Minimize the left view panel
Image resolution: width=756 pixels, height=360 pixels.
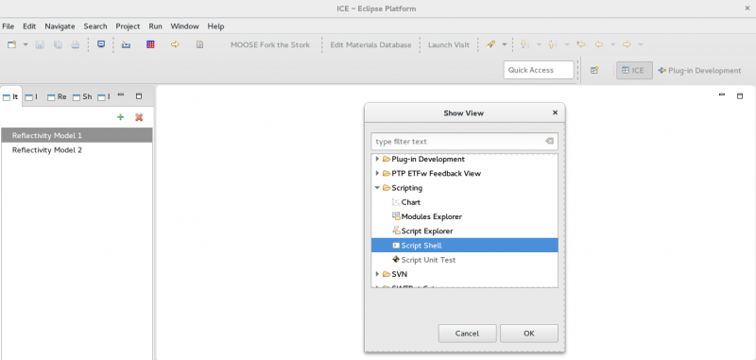coord(121,95)
